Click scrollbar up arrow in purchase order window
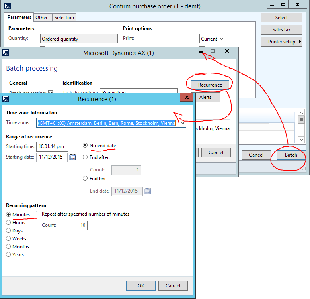Image resolution: width=310 pixels, height=299 pixels. pos(301,112)
